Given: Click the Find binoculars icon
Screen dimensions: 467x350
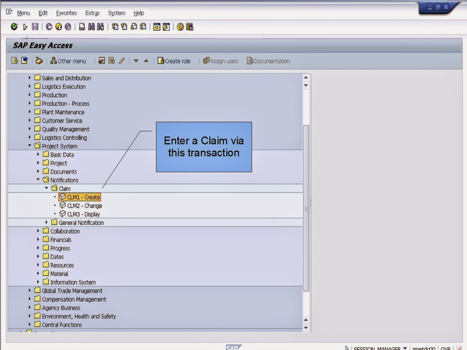Looking at the screenshot, I should [91, 27].
